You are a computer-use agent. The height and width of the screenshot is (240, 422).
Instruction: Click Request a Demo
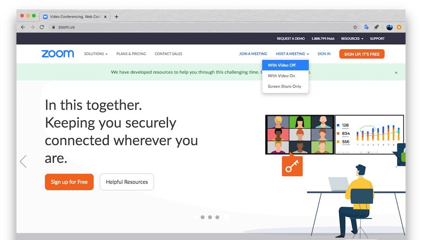[x=291, y=38]
